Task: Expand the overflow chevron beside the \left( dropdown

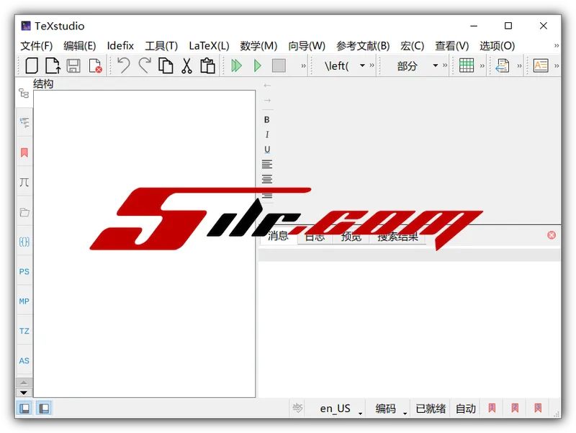Action: click(372, 65)
